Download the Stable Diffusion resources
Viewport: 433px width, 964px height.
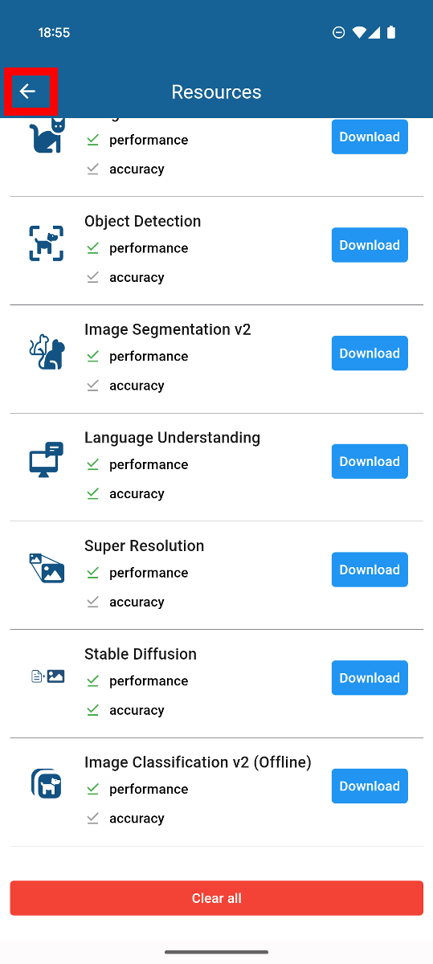(370, 678)
